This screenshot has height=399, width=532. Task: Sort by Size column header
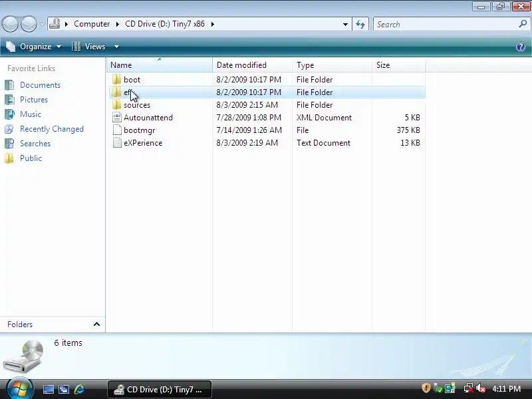398,65
